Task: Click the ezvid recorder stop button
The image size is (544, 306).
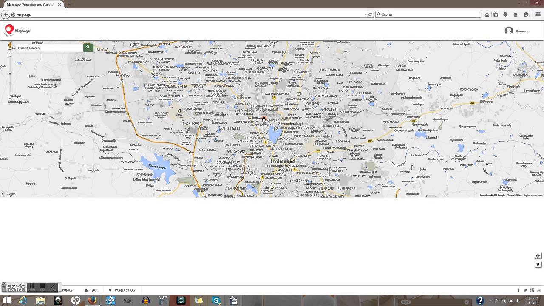Action: point(42,287)
